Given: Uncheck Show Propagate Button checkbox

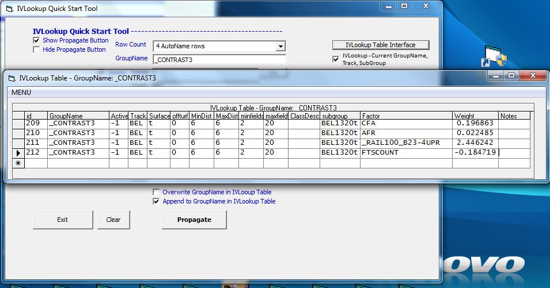Looking at the screenshot, I should coord(36,41).
